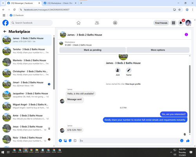
Task: Open the emoji picker icon
Action: pyautogui.click(x=181, y=141)
